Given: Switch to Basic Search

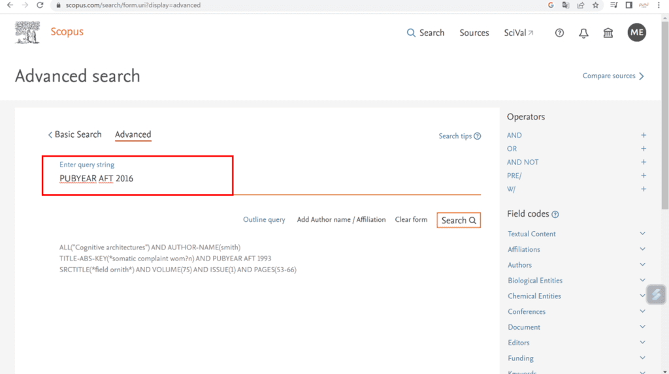Looking at the screenshot, I should click(74, 134).
